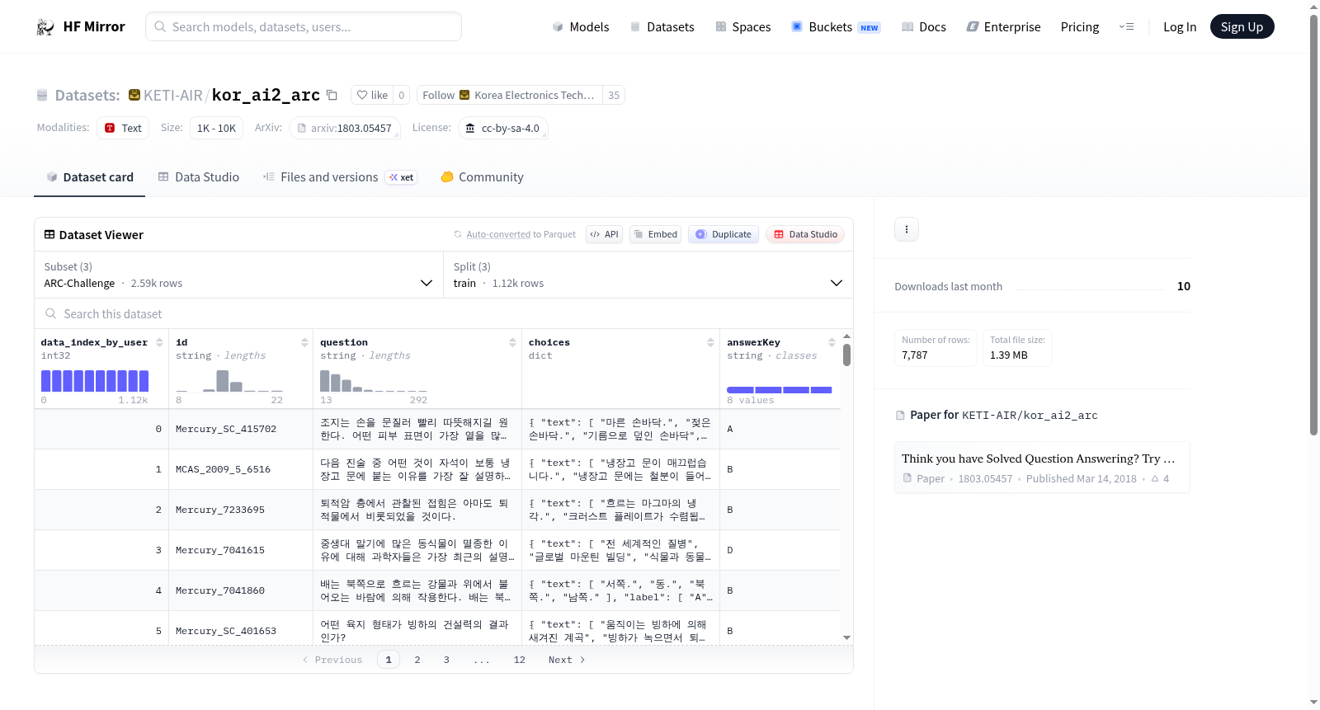Click the 1K - 10K size tag
This screenshot has width=1320, height=710.
click(216, 128)
